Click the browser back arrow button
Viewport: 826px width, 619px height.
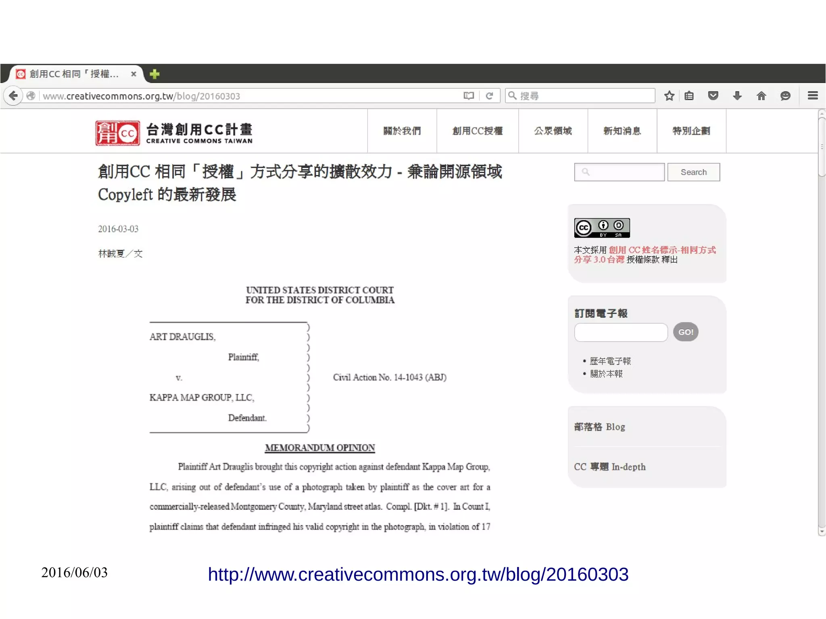tap(13, 96)
